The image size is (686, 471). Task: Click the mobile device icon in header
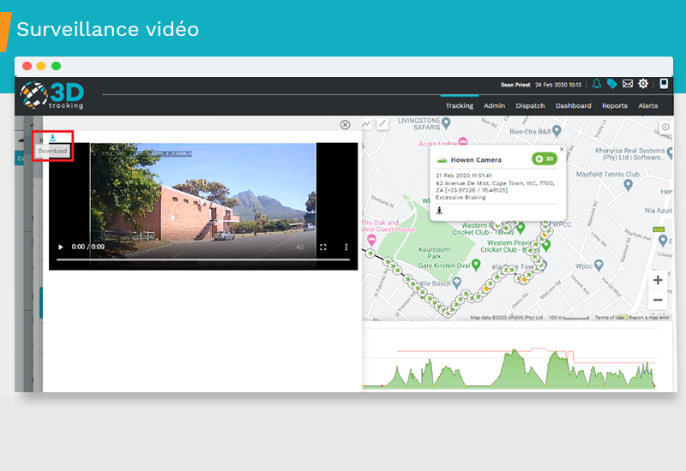664,84
